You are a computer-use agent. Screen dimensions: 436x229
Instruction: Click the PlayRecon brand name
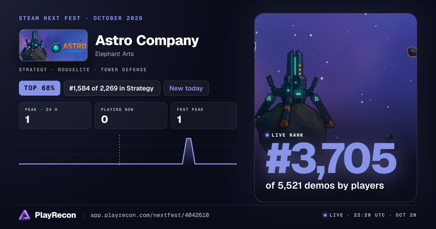tap(56, 215)
